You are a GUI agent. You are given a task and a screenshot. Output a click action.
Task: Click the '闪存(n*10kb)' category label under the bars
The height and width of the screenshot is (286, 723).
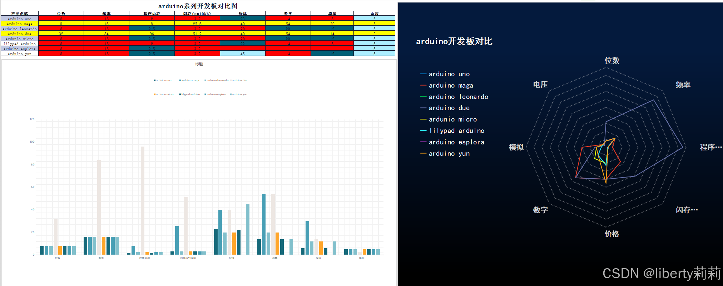pos(188,258)
